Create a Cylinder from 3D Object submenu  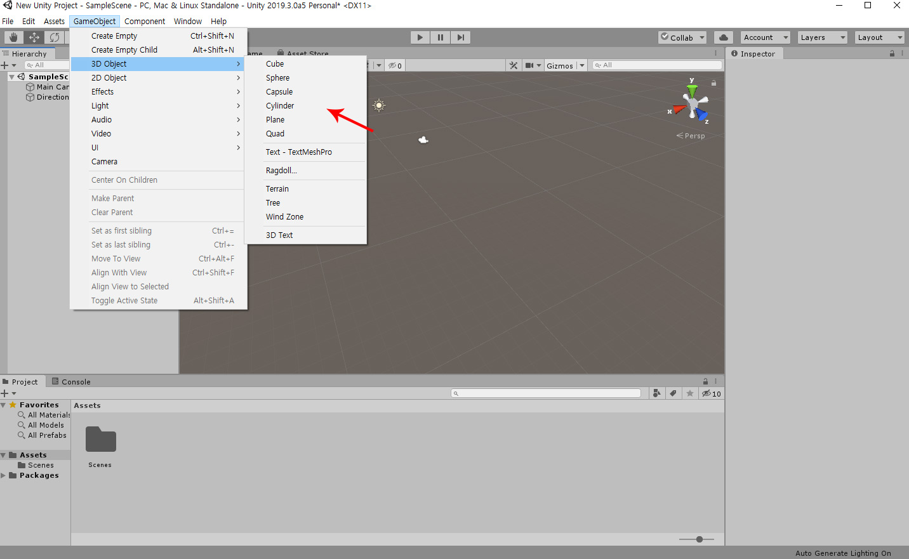click(x=306, y=106)
